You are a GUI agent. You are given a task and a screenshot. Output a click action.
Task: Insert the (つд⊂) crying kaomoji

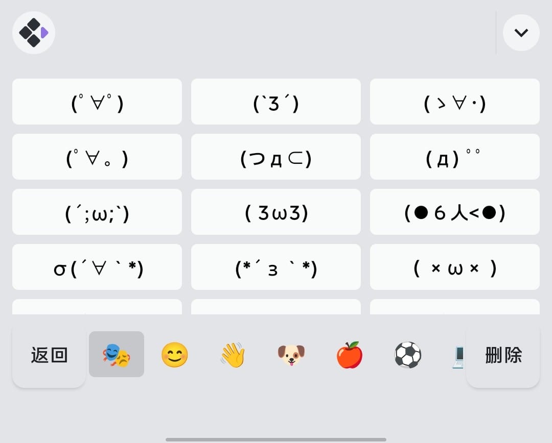275,157
